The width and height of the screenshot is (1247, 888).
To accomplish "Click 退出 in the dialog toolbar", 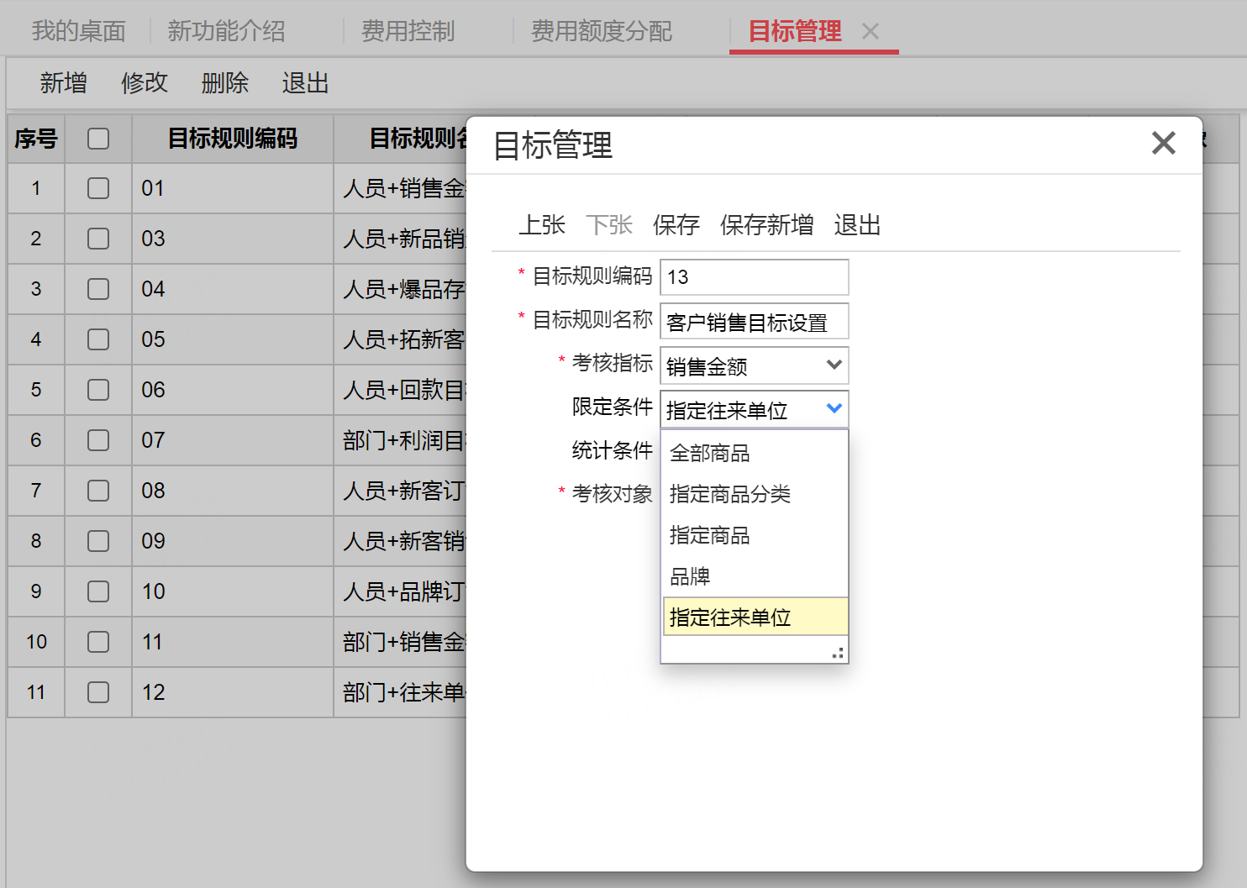I will coord(857,224).
